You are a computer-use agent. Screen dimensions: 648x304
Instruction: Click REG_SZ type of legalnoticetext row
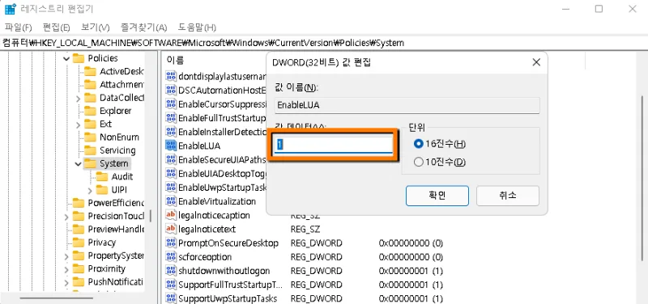click(x=305, y=229)
